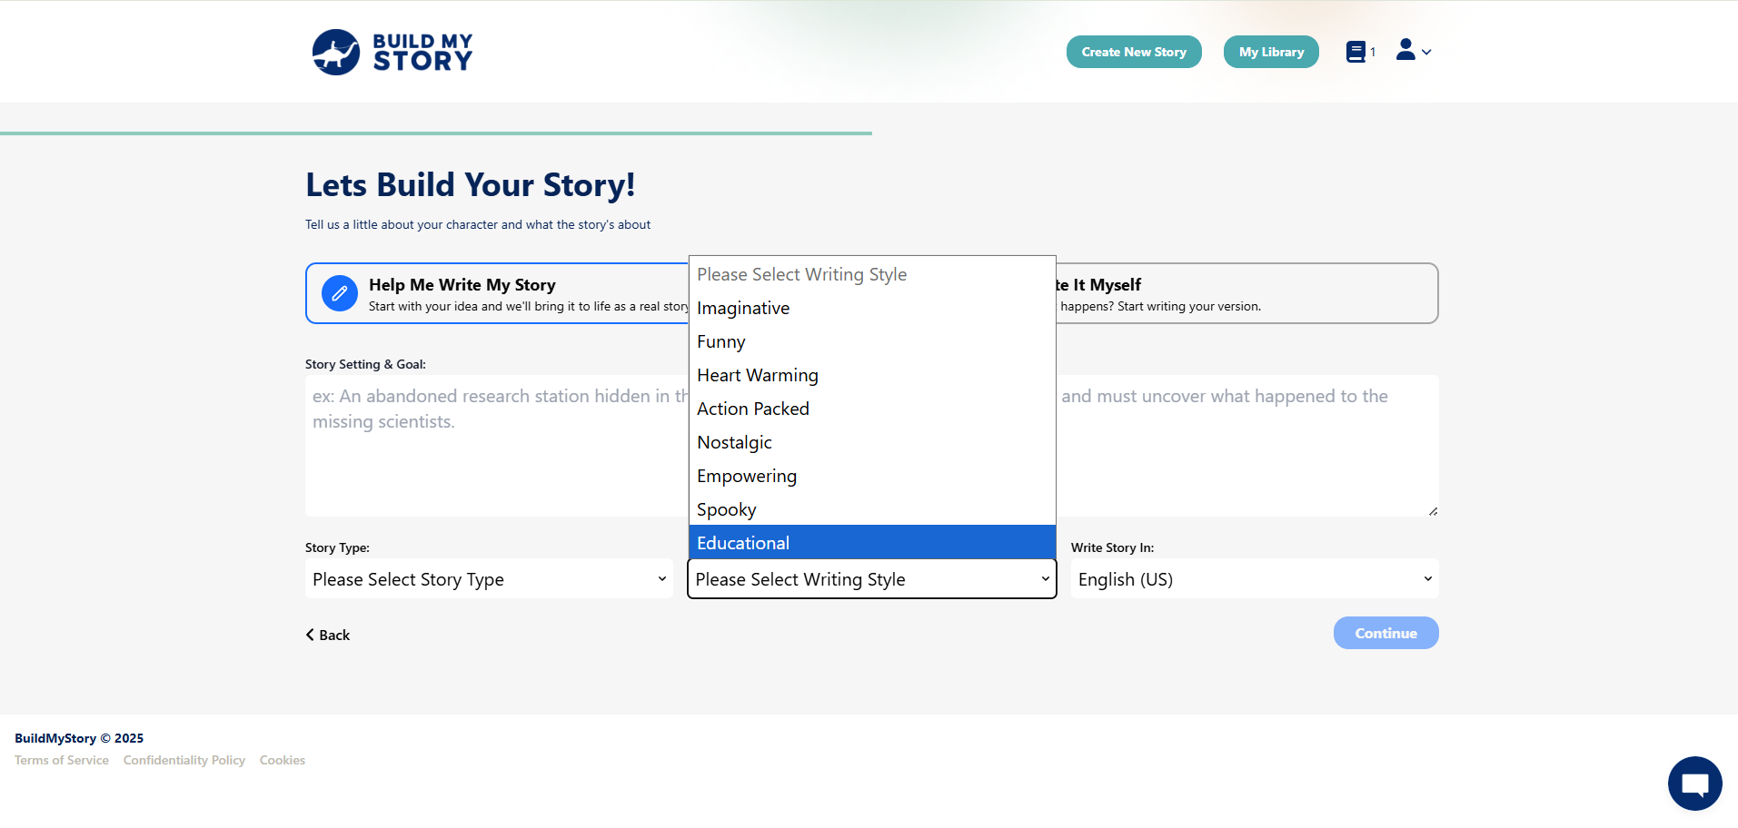Select the highlighted Educational option
Image resolution: width=1738 pixels, height=828 pixels.
pos(743,543)
